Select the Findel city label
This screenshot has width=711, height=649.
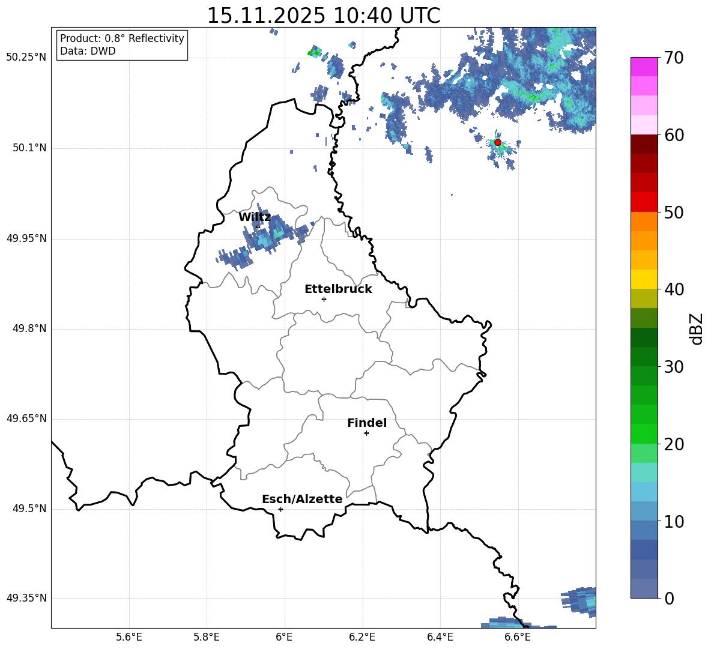click(x=367, y=423)
